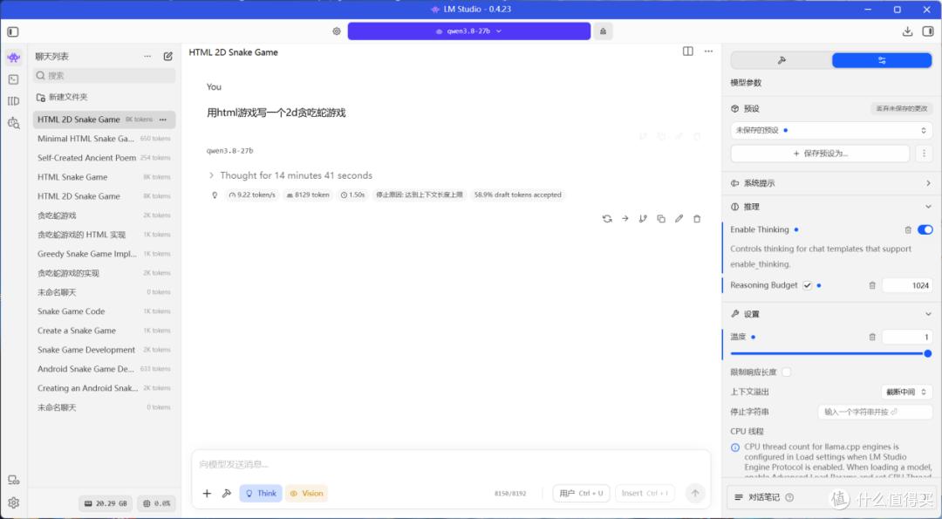Check the 限制响应长度 checkbox

pos(787,372)
